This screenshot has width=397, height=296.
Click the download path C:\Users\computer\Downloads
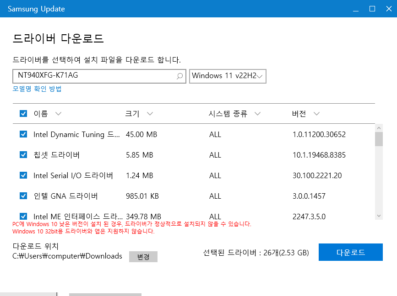[67, 256]
